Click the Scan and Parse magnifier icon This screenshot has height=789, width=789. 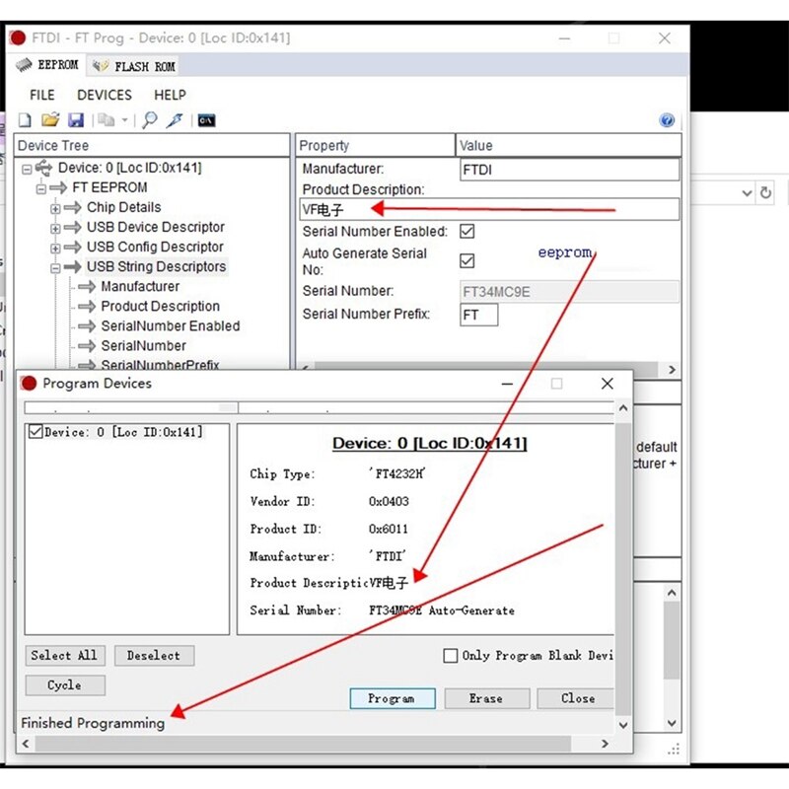click(x=150, y=120)
